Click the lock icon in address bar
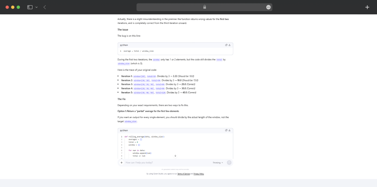This screenshot has height=187, width=377. point(205,7)
